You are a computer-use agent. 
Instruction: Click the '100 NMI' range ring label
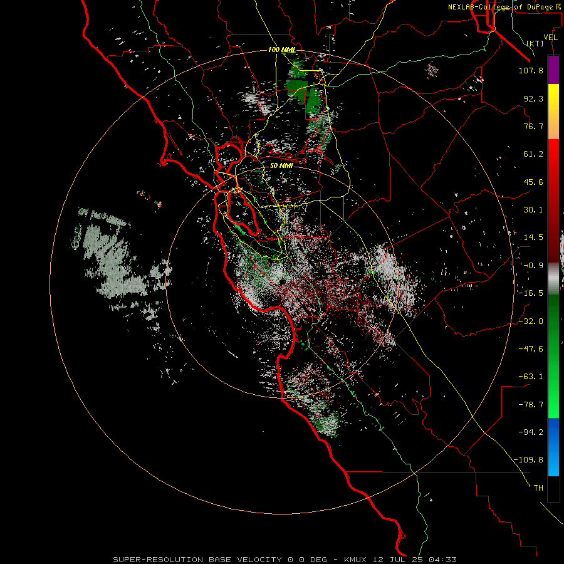point(281,50)
